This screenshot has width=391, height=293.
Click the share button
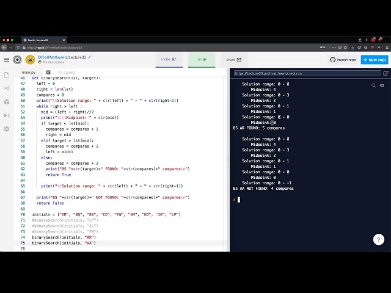tap(234, 59)
